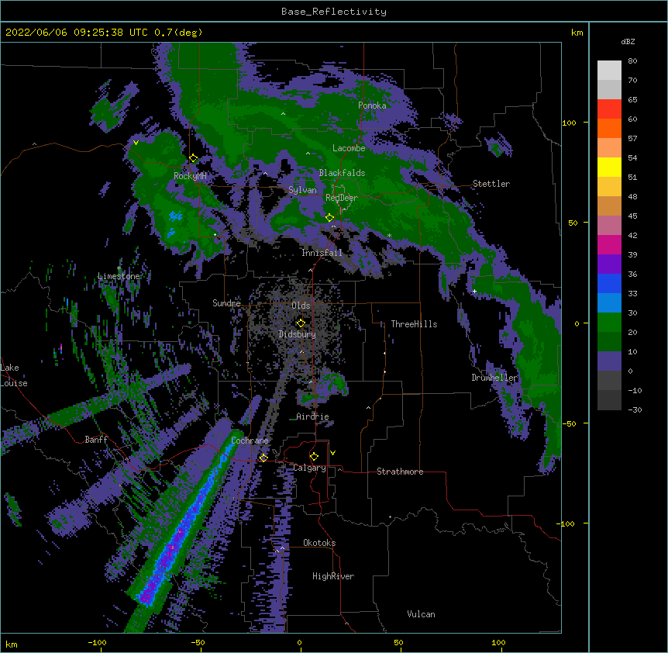Viewport: 668px width, 653px height.
Task: Click the Stettler city label
Action: (x=491, y=184)
